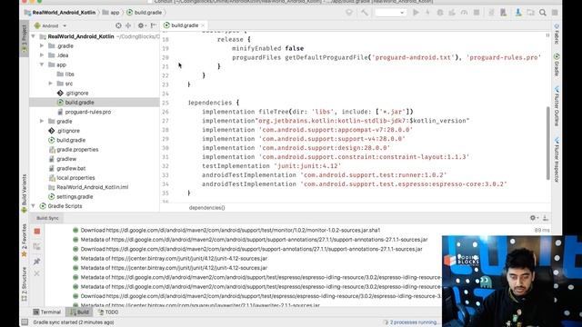The width and height of the screenshot is (582, 327).
Task: Open the Flutter Inspector side tab
Action: (x=557, y=160)
